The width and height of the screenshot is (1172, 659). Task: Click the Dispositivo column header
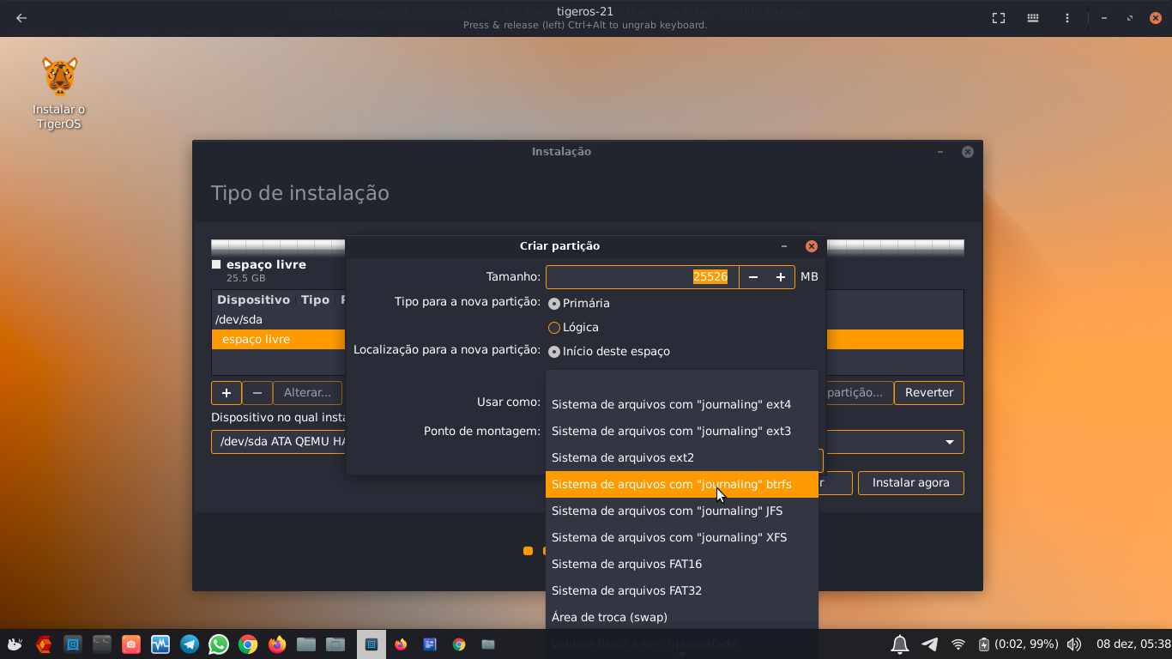tap(253, 300)
